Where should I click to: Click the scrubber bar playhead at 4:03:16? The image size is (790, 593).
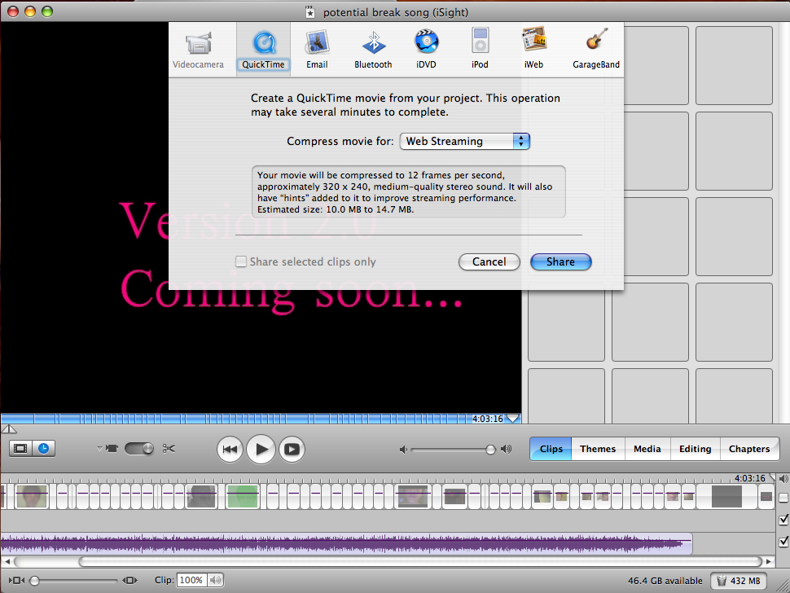pos(513,418)
